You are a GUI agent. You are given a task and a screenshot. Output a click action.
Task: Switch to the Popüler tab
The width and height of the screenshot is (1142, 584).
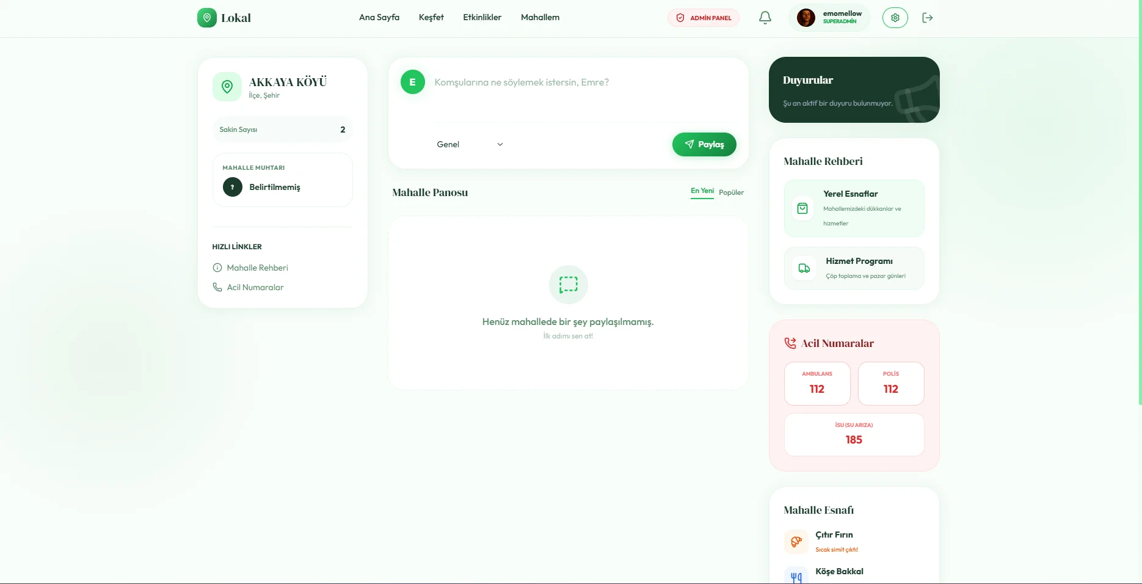[731, 192]
